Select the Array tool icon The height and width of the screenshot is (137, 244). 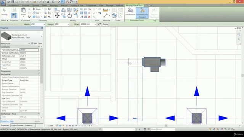tap(81, 13)
